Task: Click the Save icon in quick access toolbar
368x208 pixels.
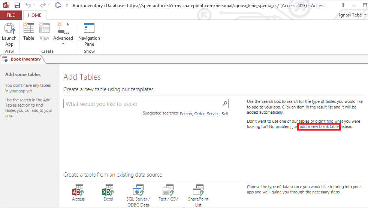Action: [17, 5]
